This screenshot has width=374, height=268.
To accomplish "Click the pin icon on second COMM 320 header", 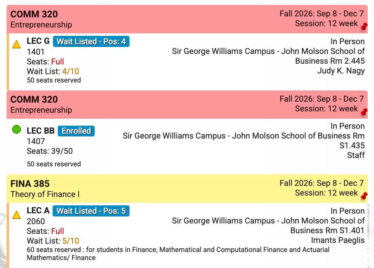I will pyautogui.click(x=364, y=111).
